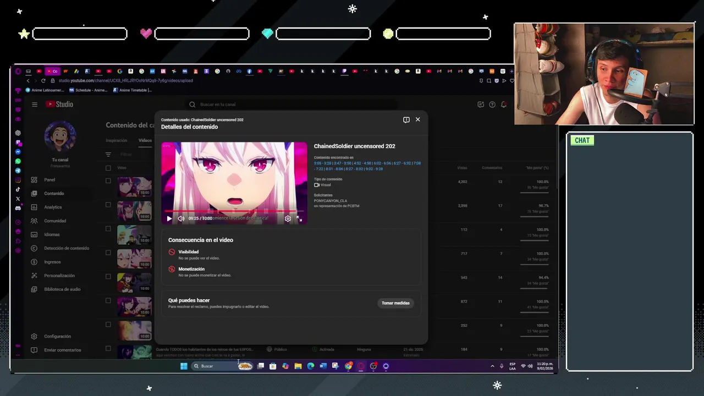This screenshot has width=704, height=396.
Task: Tick checkbox of the 717 views row
Action: (108, 253)
